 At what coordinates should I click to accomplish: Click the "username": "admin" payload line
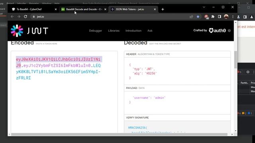pyautogui.click(x=149, y=98)
